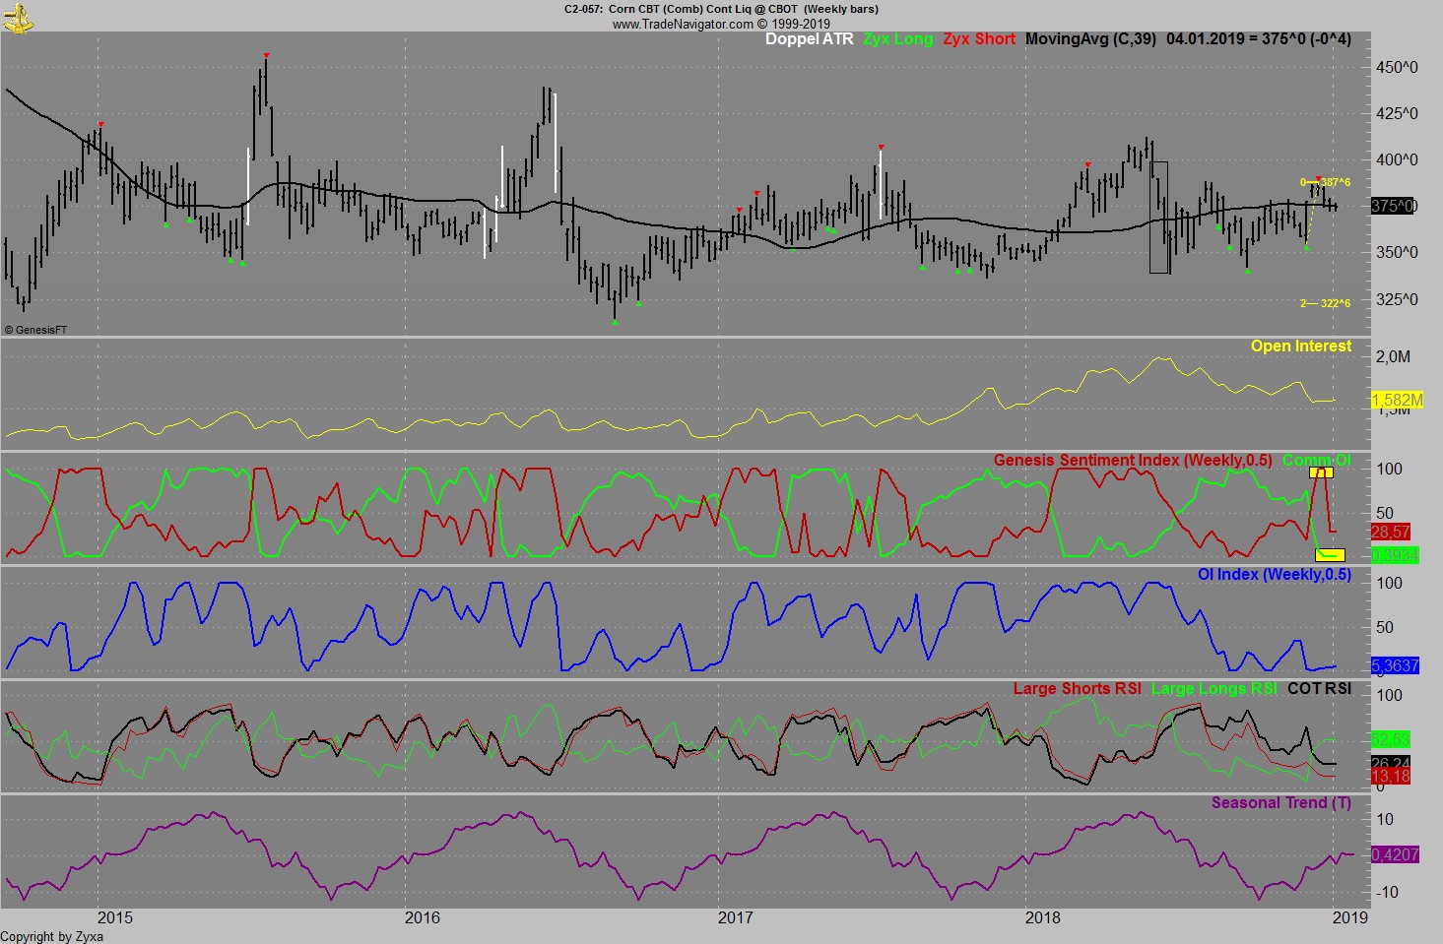Screen dimensions: 1443x944
Task: Click the yellow 1,582M open interest value
Action: click(x=1397, y=400)
